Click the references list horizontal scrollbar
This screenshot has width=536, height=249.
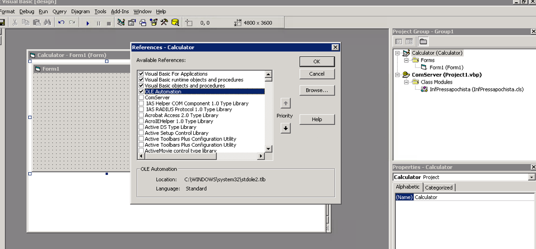tap(202, 156)
